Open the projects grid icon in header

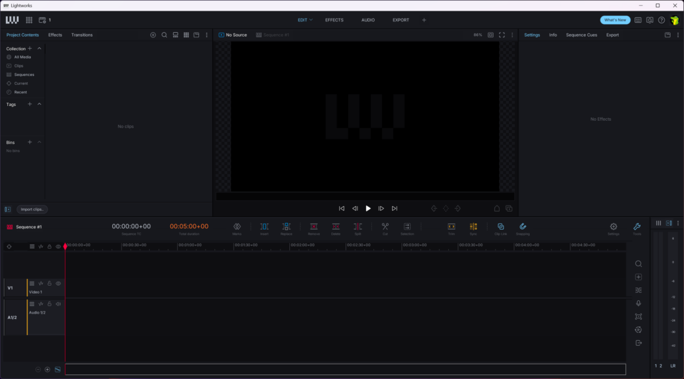29,20
